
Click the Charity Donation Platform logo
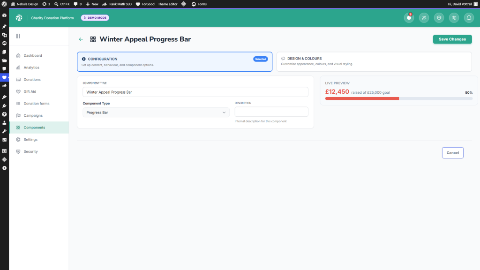pyautogui.click(x=19, y=18)
